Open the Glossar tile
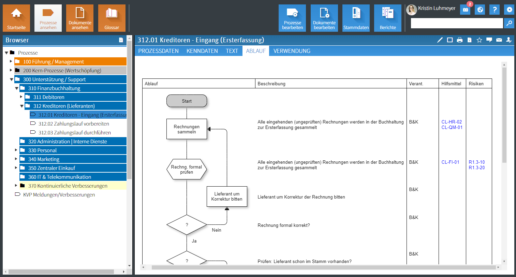Screen dimensions: 516x277 112,18
